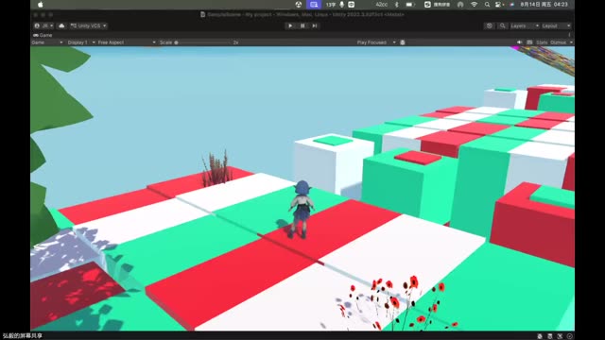Click the Bluetooth menu bar icon

pyautogui.click(x=396, y=5)
